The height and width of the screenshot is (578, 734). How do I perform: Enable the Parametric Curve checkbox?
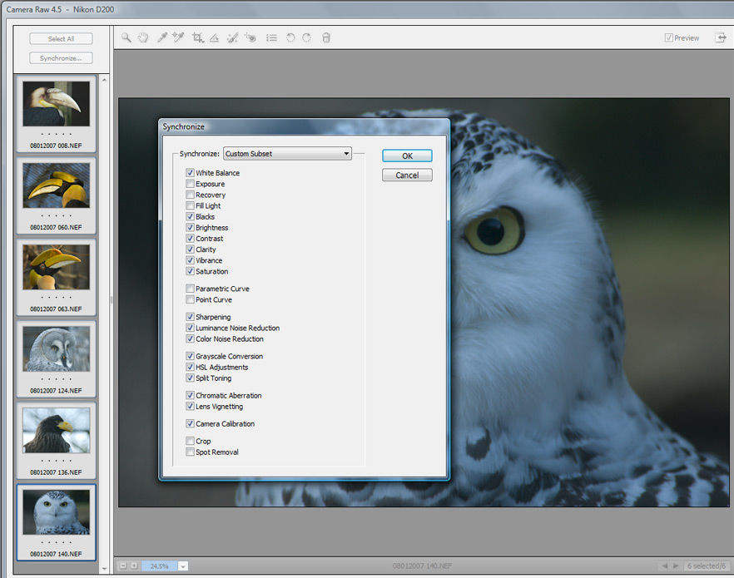[190, 289]
